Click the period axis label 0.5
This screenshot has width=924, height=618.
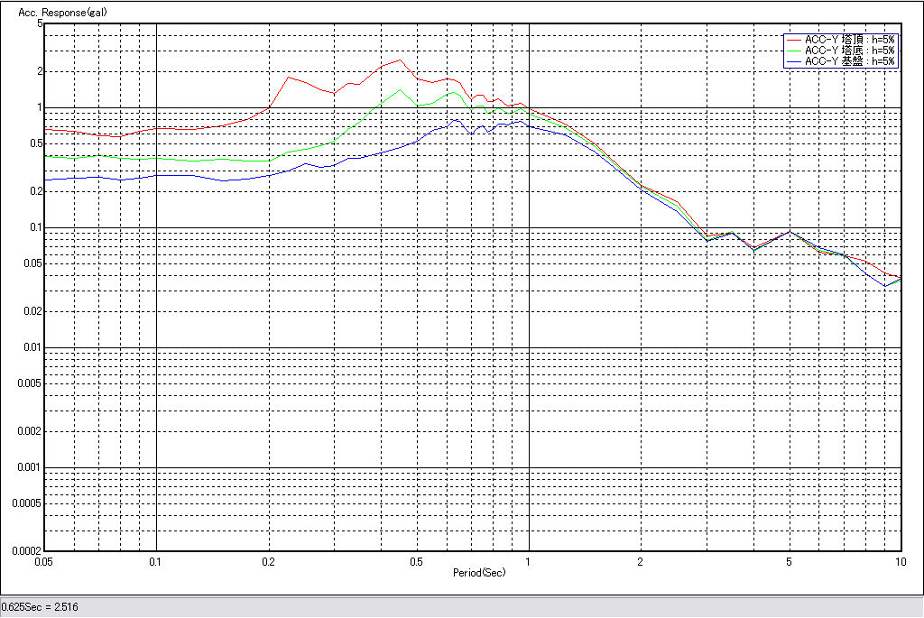(416, 561)
